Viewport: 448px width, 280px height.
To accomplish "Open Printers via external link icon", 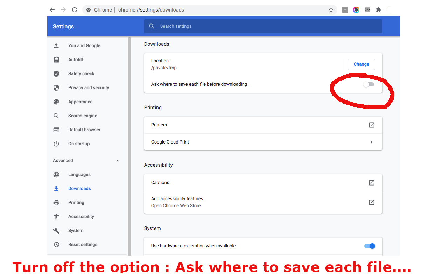I will click(x=372, y=125).
